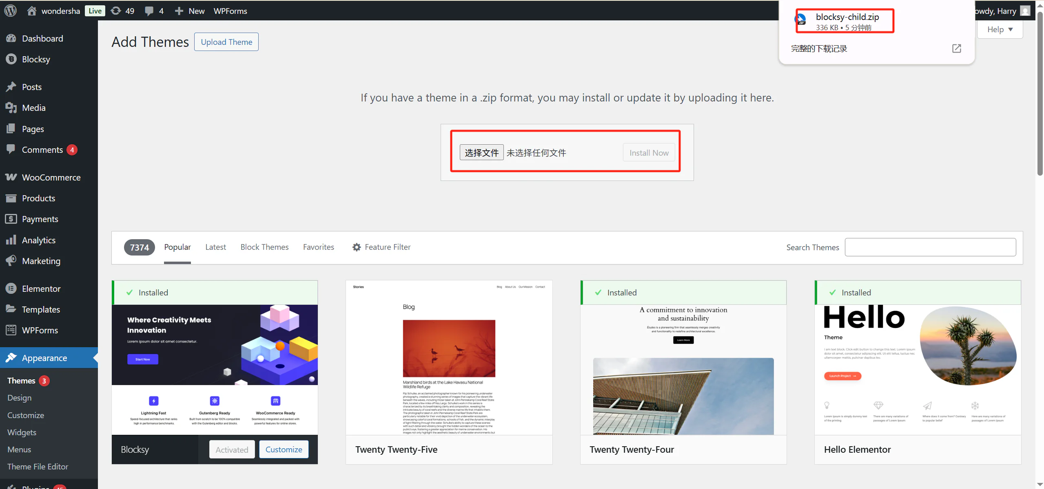Click inside the Search Themes field
The image size is (1044, 489).
click(931, 247)
